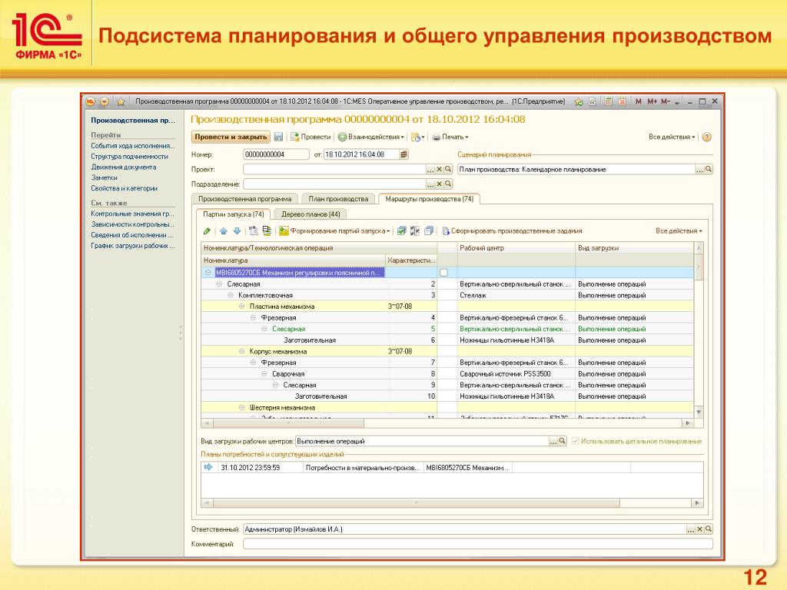Image resolution: width=787 pixels, height=590 pixels.
Task: Click the Вид загрузки рабочих центров field
Action: tap(422, 441)
